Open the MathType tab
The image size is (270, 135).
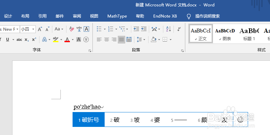[117, 16]
